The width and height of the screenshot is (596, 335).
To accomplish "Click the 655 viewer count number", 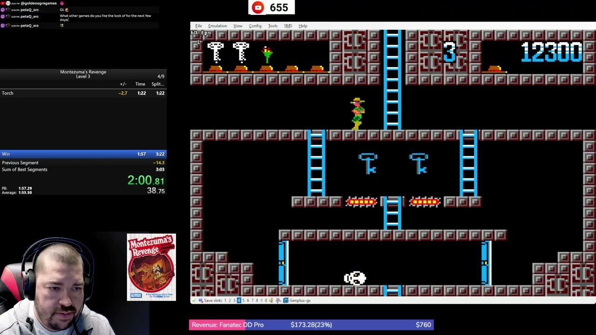I will pyautogui.click(x=278, y=7).
